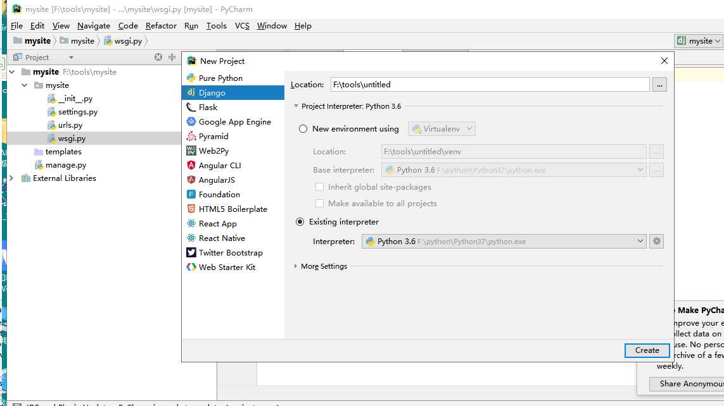Viewport: 724px width, 406px height.
Task: Open mysite run configuration dropdown
Action: 699,41
